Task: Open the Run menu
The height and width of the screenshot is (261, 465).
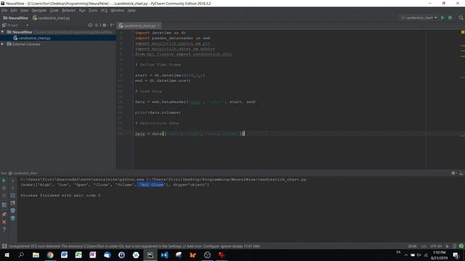Action: coord(82,10)
